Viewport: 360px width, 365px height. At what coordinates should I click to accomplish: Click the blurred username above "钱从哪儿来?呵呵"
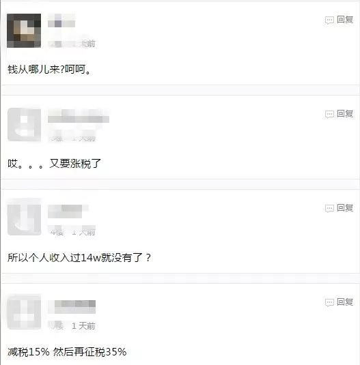pyautogui.click(x=61, y=20)
